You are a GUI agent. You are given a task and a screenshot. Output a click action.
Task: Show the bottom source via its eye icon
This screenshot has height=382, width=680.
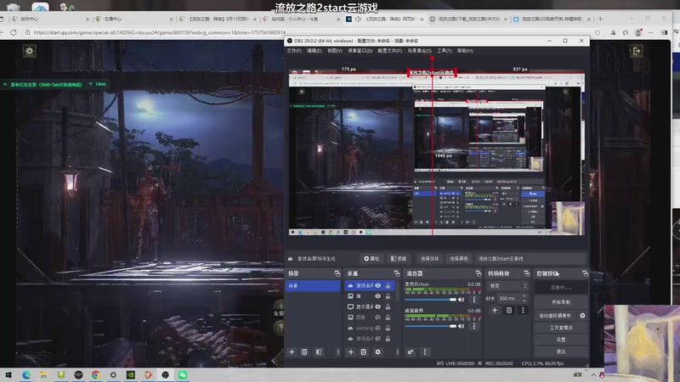(377, 339)
